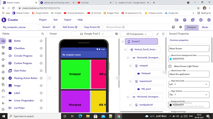
Task: Select the Notepad label in component tree
Action: click(146, 73)
